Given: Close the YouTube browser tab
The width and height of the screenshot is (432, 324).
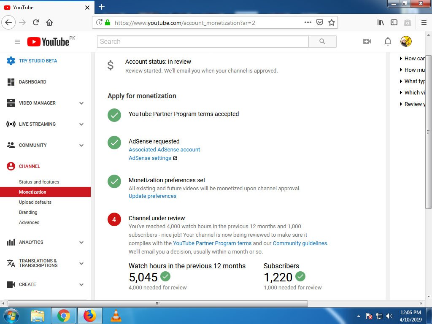Looking at the screenshot, I should coord(87,8).
